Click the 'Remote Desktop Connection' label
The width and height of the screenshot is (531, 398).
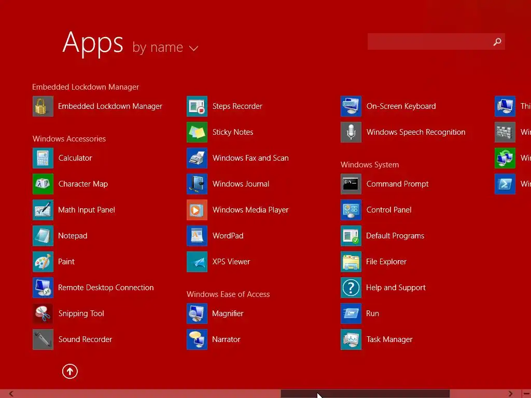[x=106, y=288]
